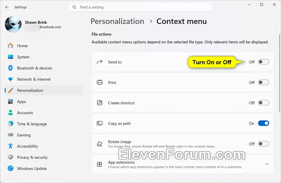
Task: Go to System settings
Action: tap(44, 57)
